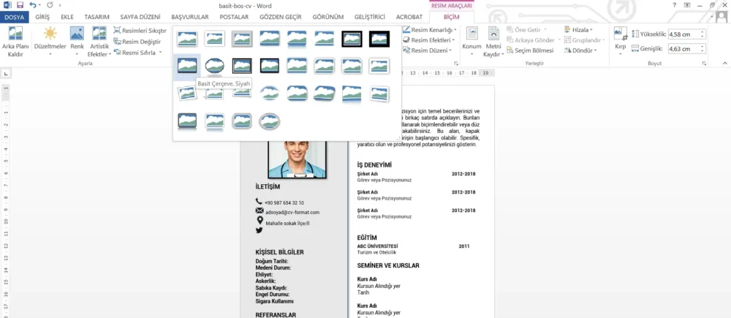Expand the Kırp dropdown arrow
The width and height of the screenshot is (731, 318).
tap(621, 53)
